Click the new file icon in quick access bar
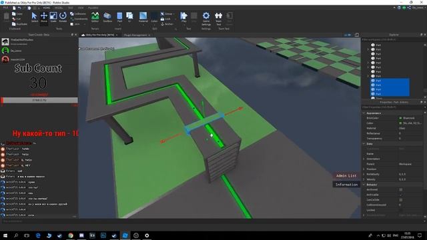Viewport: 427px width, 240px height. pos(14,8)
